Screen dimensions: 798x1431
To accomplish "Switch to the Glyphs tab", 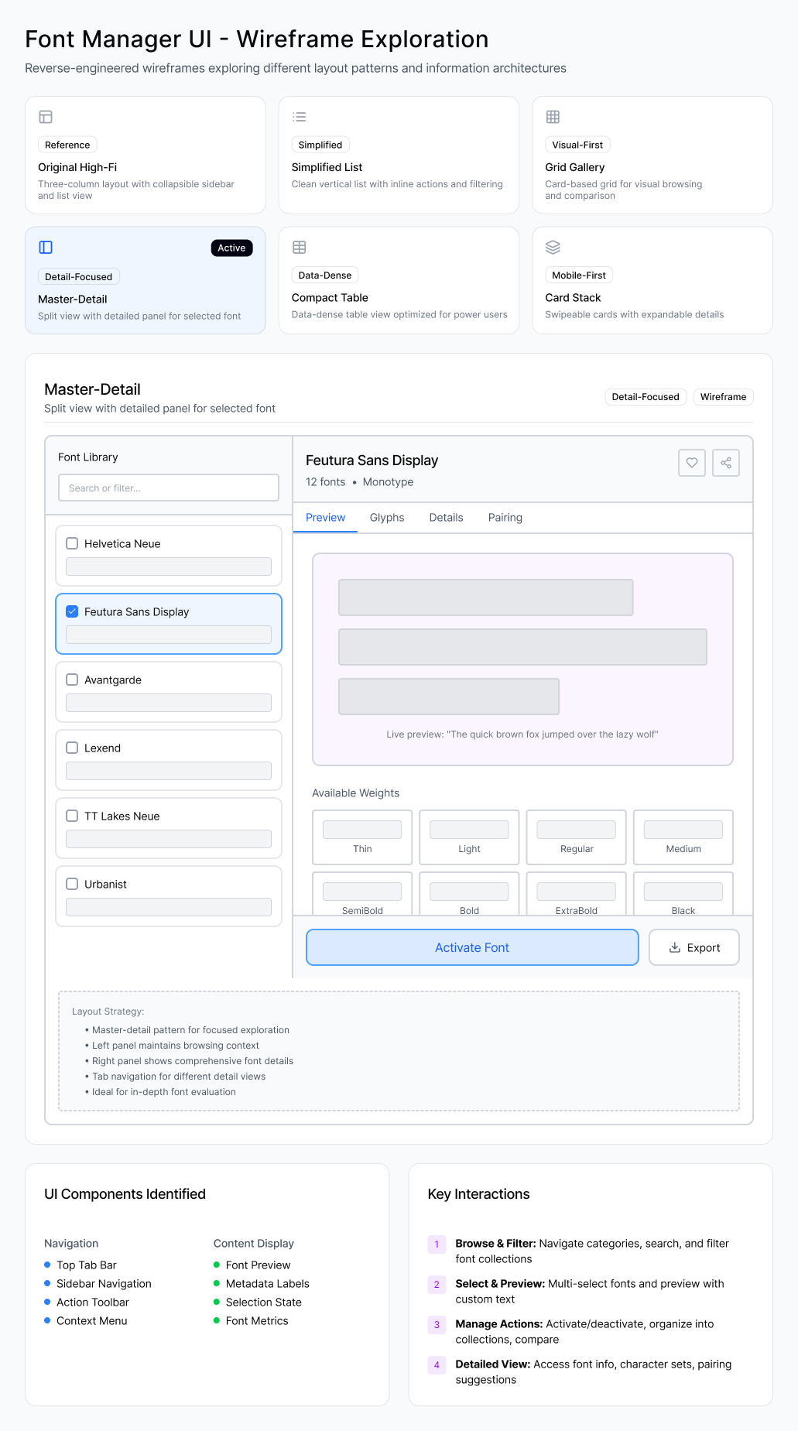I will [386, 517].
